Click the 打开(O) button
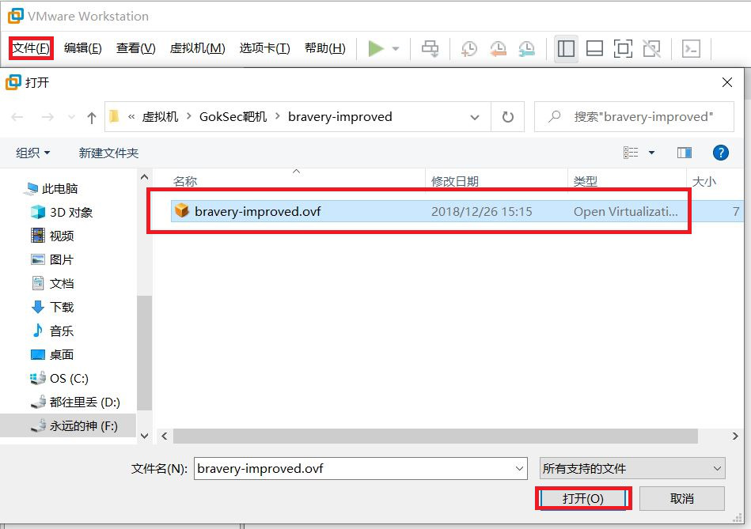The height and width of the screenshot is (529, 751). pyautogui.click(x=583, y=498)
